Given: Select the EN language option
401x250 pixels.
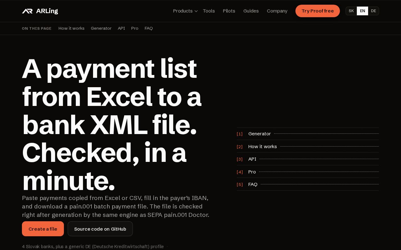Looking at the screenshot, I should point(362,11).
